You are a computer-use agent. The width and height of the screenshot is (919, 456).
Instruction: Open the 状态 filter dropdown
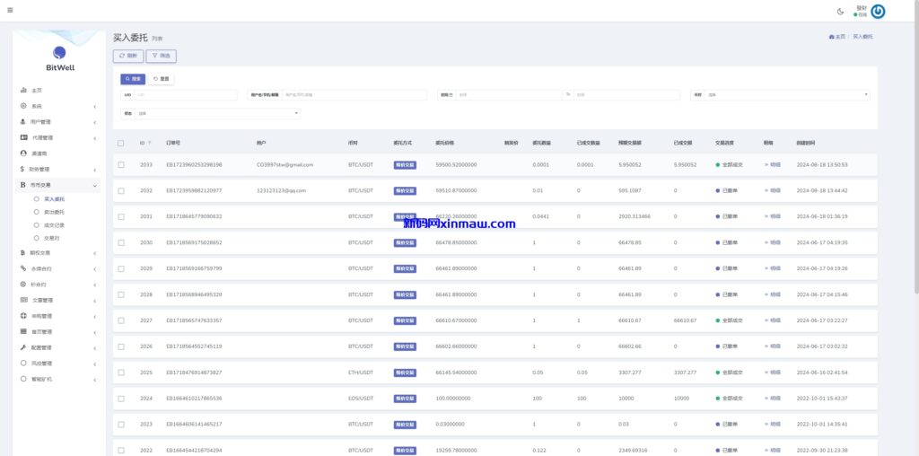click(x=217, y=113)
